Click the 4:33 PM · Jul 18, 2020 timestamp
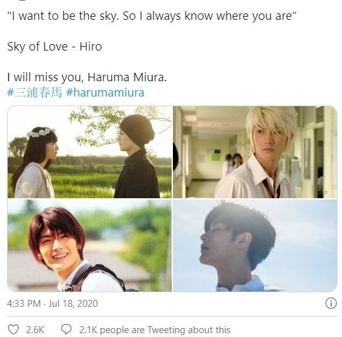The width and height of the screenshot is (342, 337). click(52, 304)
